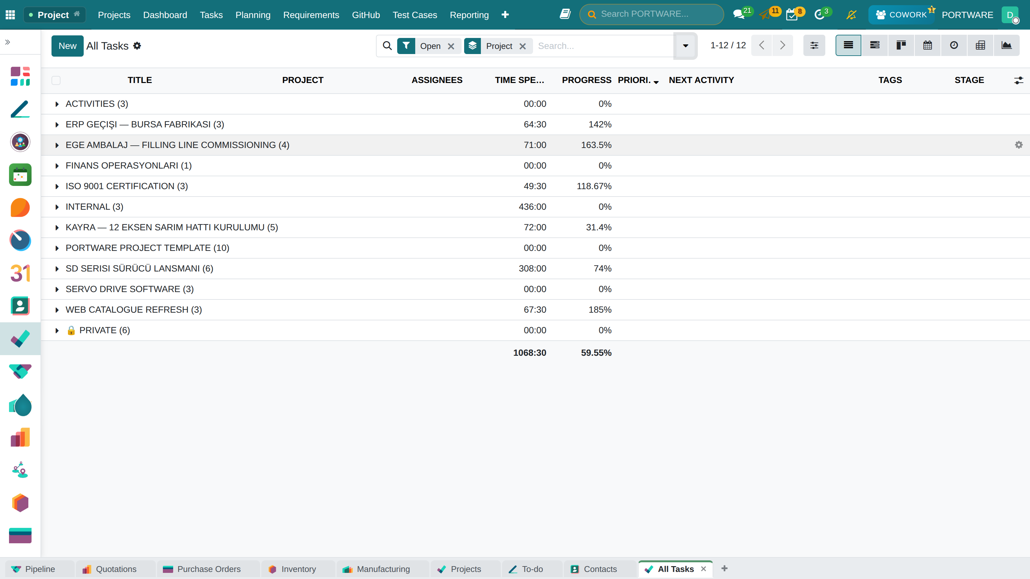This screenshot has height=579, width=1030.
Task: Go to next page of records
Action: coord(782,45)
